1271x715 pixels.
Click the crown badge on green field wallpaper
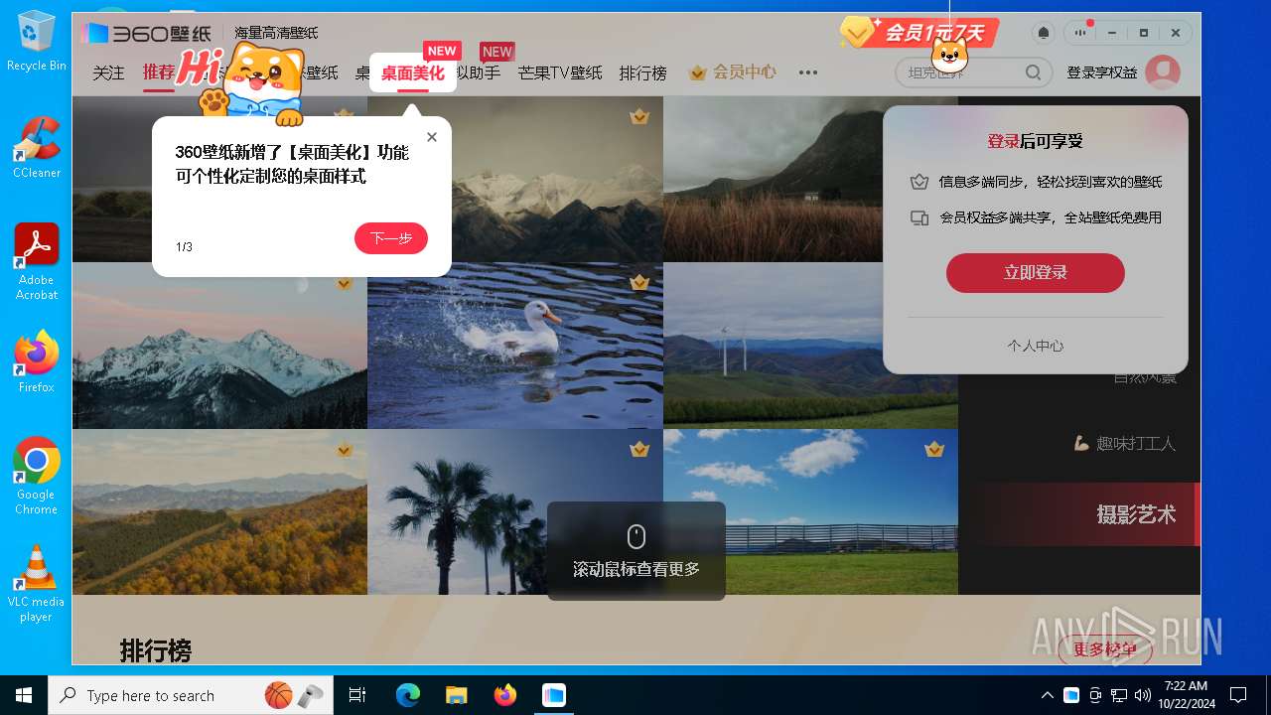934,450
